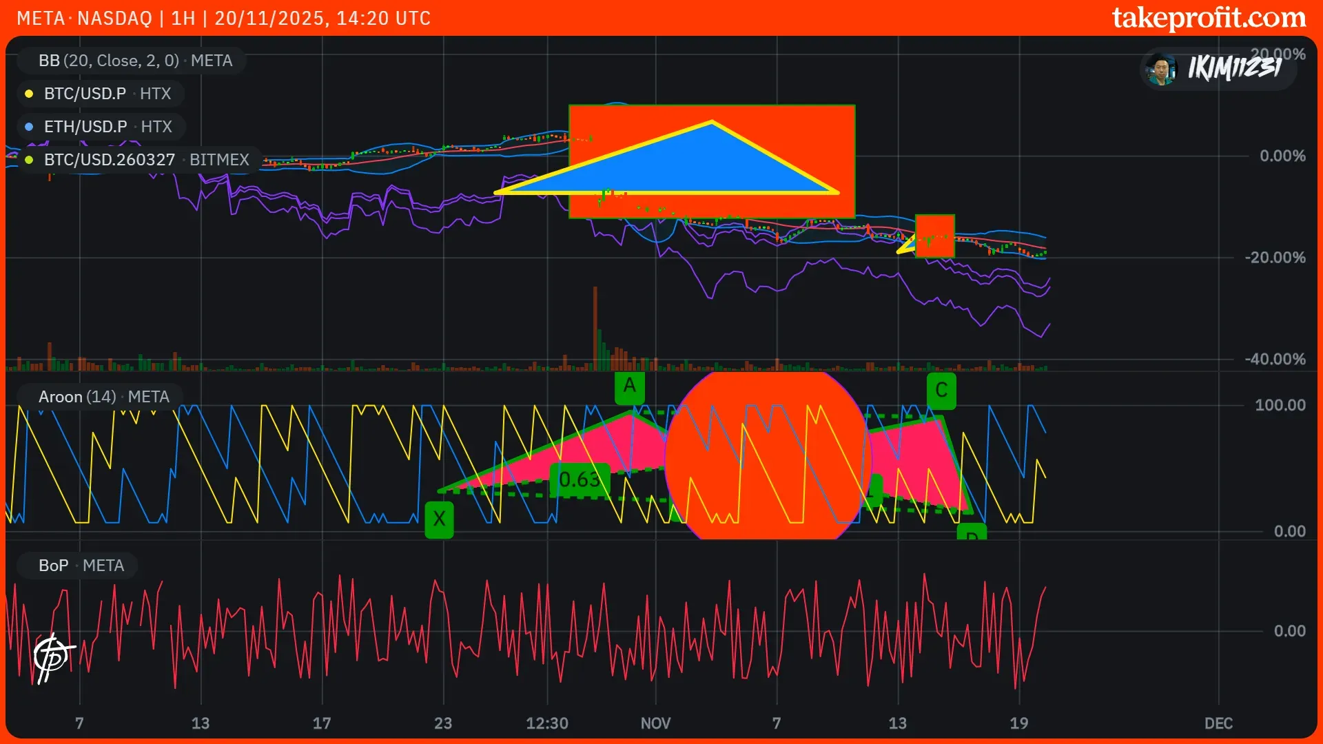Click the yellow BTC/USD.P series dot
1323x744 pixels.
[29, 94]
